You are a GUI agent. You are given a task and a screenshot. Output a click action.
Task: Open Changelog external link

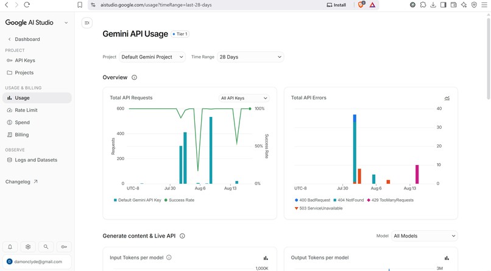pos(21,181)
